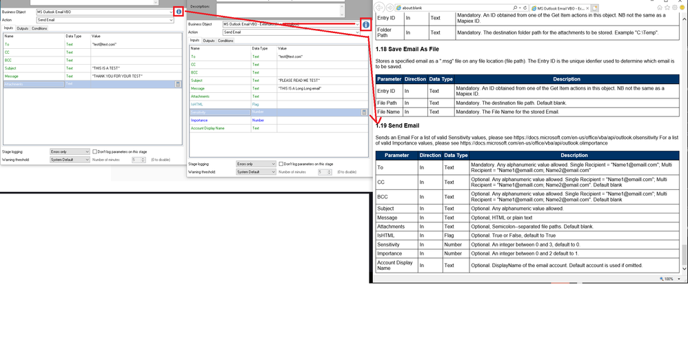Switch to Conditions tab in Extended window
This screenshot has width=688, height=358.
pos(226,41)
